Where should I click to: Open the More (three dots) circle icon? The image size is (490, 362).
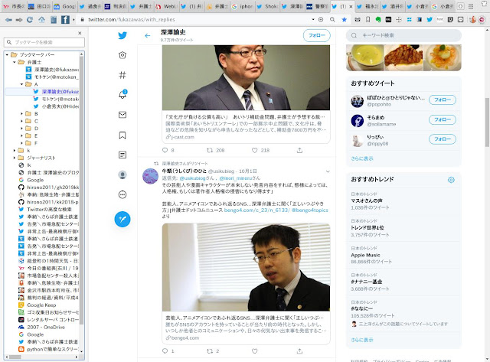pyautogui.click(x=122, y=195)
